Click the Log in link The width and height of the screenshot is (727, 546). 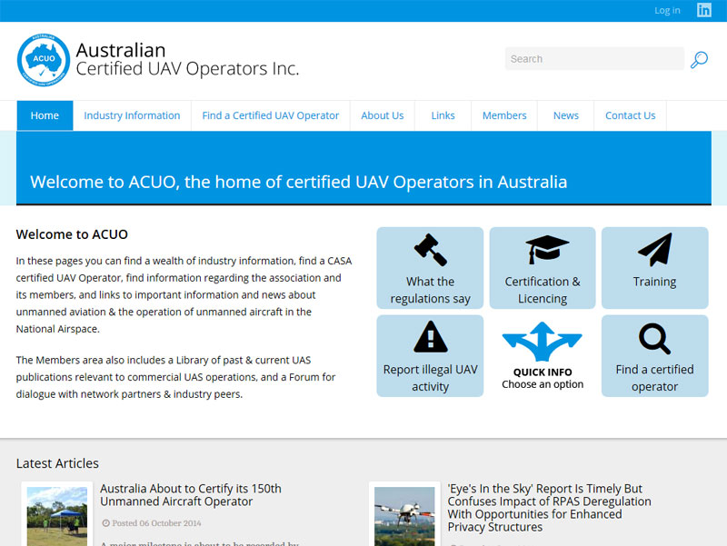coord(667,11)
